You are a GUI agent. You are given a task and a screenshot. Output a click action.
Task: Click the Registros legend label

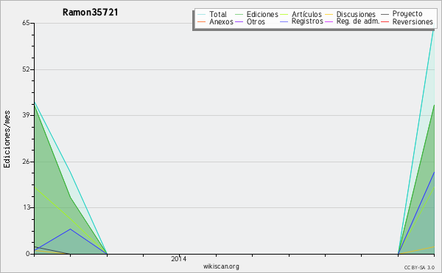tap(307, 21)
